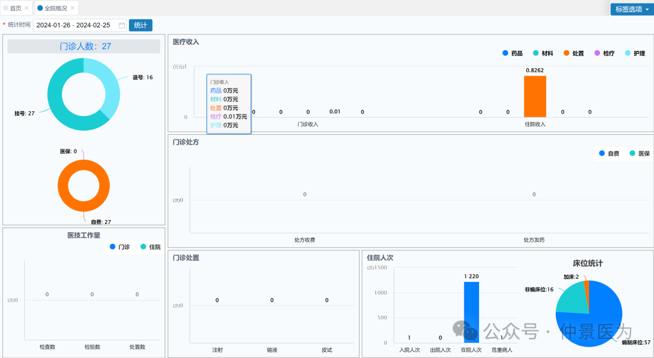The width and height of the screenshot is (654, 358).
Task: Hide 检疗 series via legend
Action: (x=604, y=53)
